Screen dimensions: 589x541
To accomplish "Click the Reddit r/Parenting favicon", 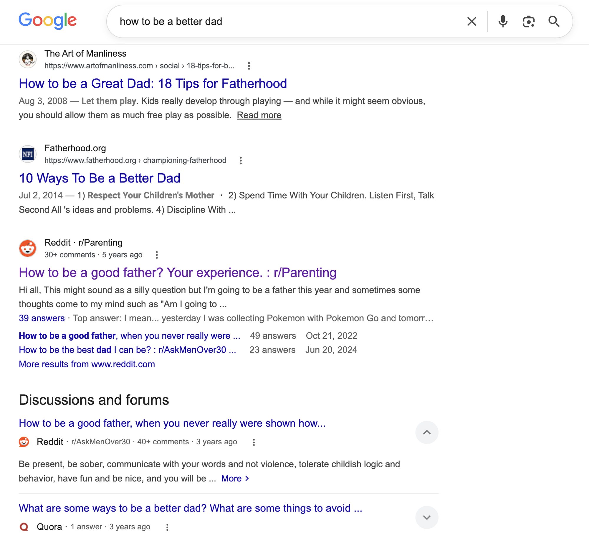I will (x=28, y=248).
